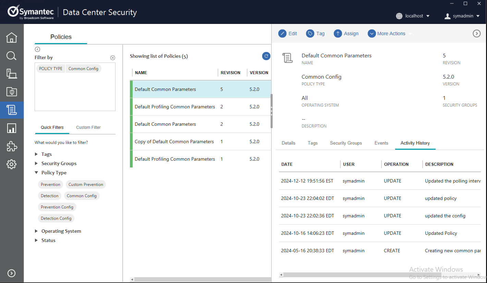Click the 2024-12-12 19:51:56 EST activity entry
This screenshot has width=487, height=283.
[380, 181]
